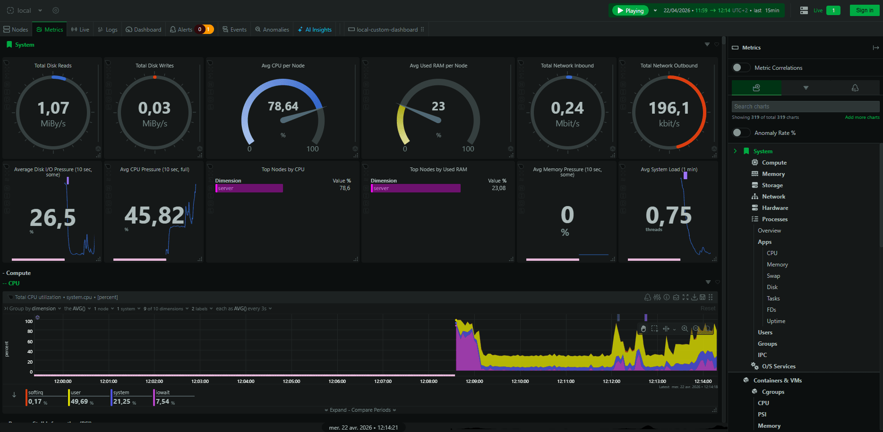
Task: Select the horizontal select-and-zoom tool
Action: (666, 329)
